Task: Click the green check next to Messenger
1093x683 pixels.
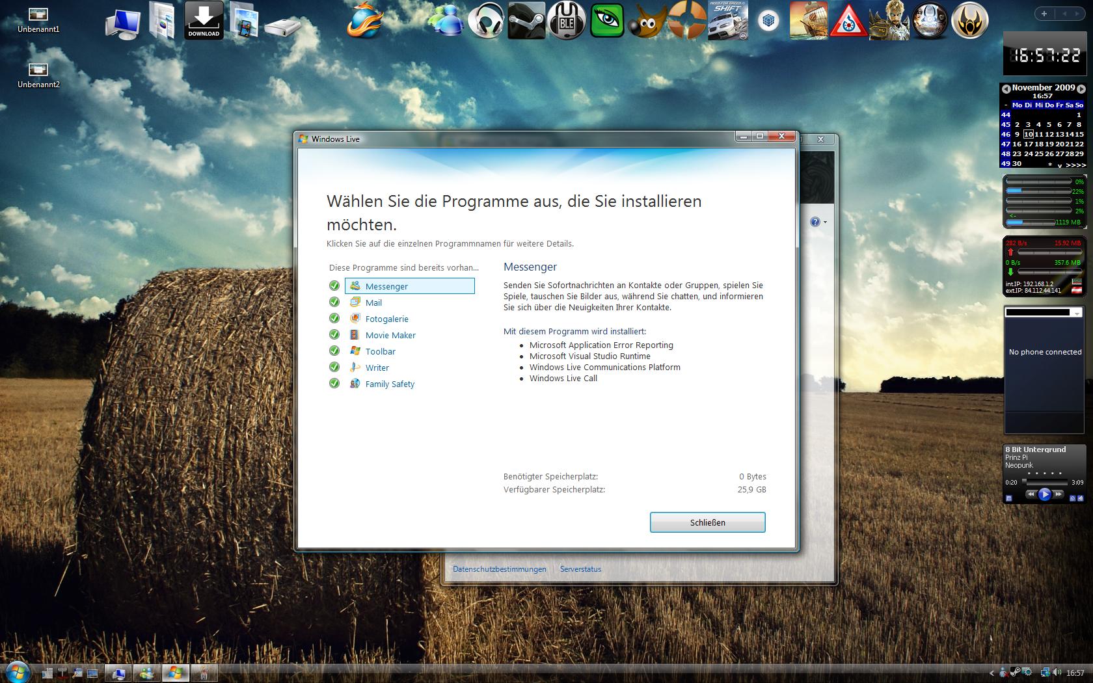Action: [x=334, y=286]
